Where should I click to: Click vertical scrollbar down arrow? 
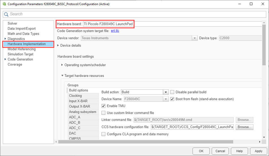coord(264,137)
